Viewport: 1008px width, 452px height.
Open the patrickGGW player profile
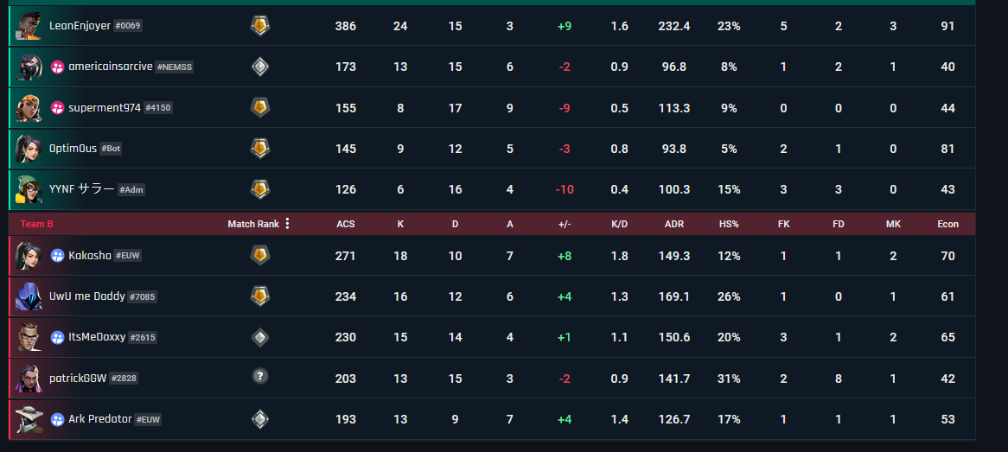[77, 378]
